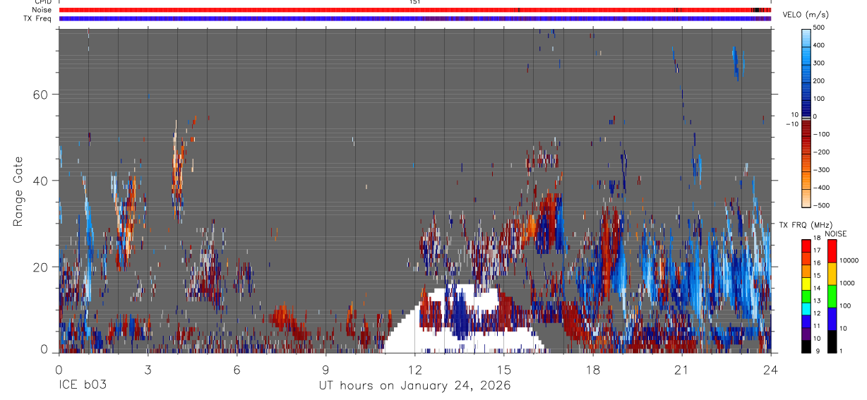
Task: Click the 24 tick on UT hours axis
Action: [x=770, y=369]
